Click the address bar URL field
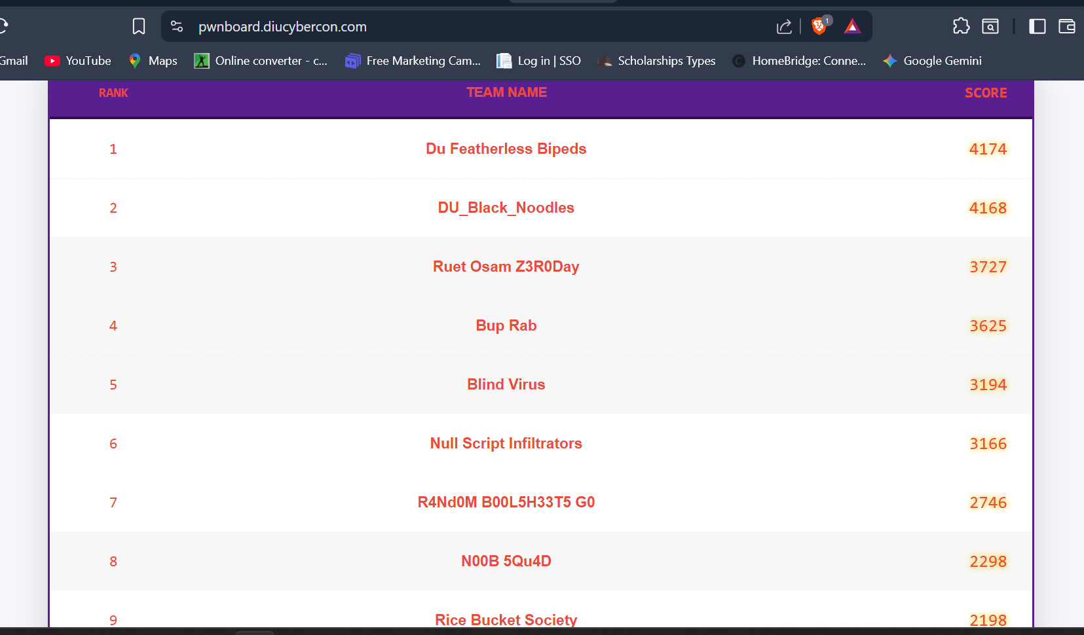Viewport: 1084px width, 635px height. (x=458, y=27)
